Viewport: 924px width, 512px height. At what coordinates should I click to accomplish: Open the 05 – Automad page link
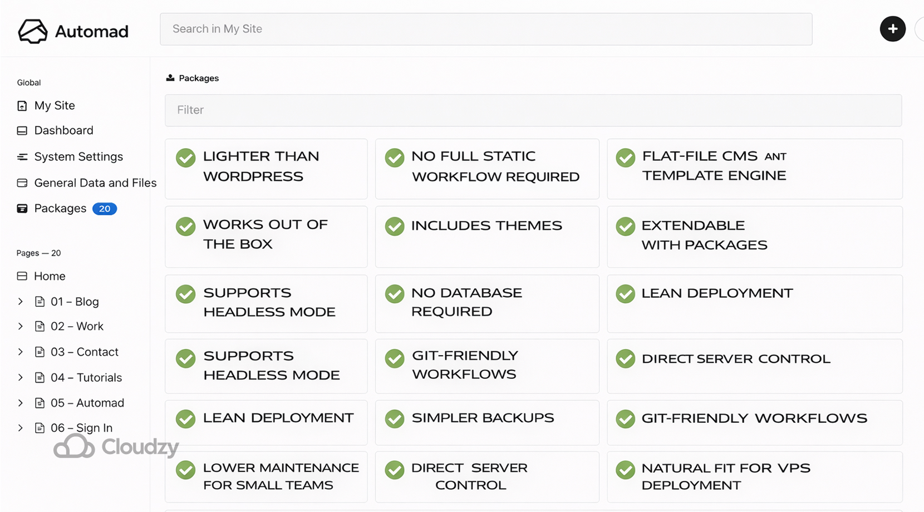(x=87, y=402)
